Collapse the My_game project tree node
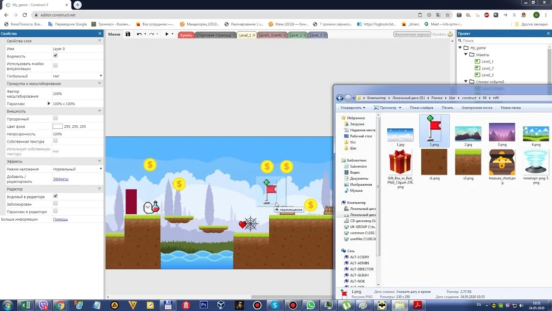552x311 pixels. [x=460, y=48]
